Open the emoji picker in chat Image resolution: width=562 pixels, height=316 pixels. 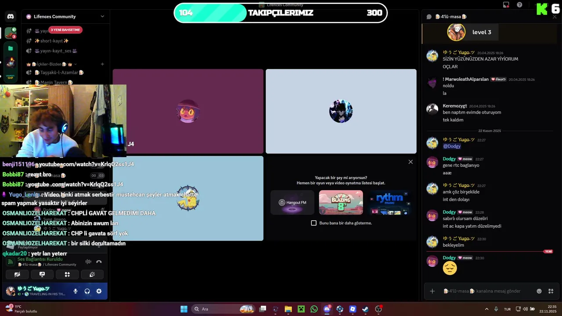tap(539, 291)
